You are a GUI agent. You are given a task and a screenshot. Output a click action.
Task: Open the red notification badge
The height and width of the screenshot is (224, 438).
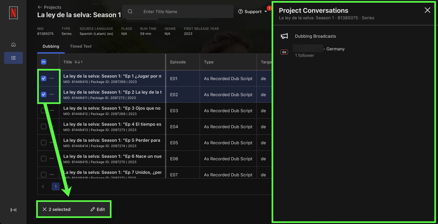269,8
